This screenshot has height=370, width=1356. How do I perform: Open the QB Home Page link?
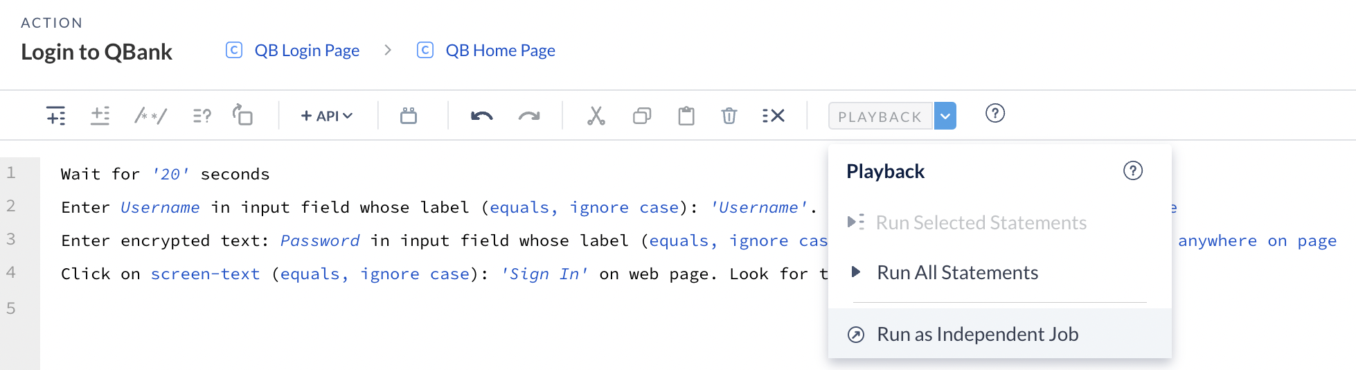point(500,51)
